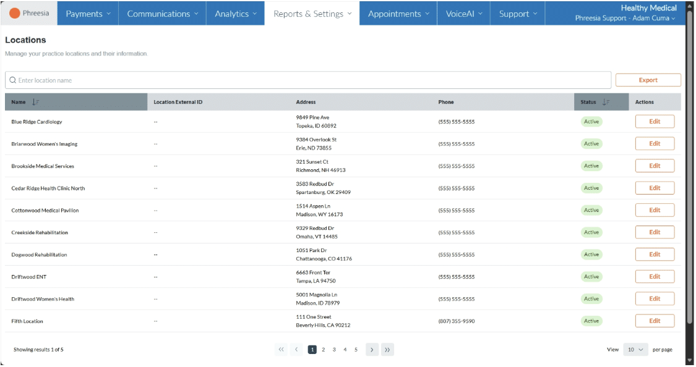Go to next page arrow
This screenshot has width=696, height=367.
372,350
